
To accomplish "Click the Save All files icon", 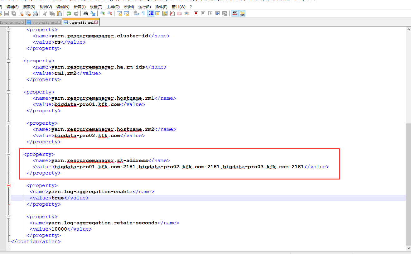I will click(14, 13).
